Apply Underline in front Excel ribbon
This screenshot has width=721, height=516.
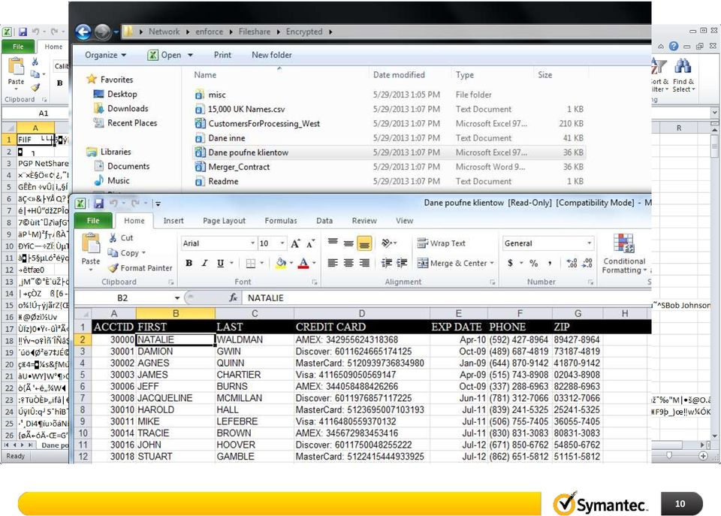[221, 263]
